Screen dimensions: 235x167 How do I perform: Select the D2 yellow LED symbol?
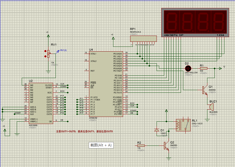188,69
